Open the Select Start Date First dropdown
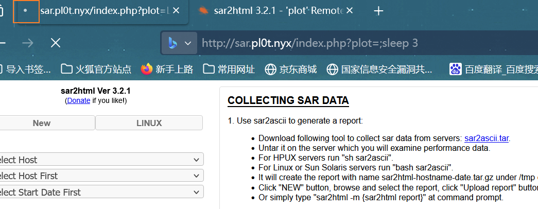Image resolution: width=538 pixels, height=209 pixels. point(100,192)
